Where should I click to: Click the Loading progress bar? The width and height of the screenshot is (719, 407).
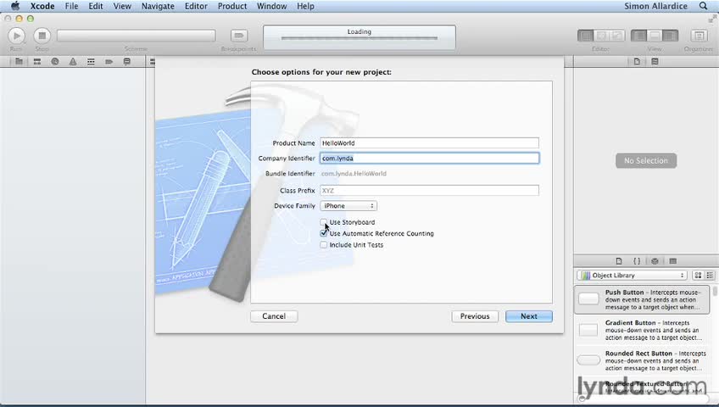pyautogui.click(x=359, y=38)
